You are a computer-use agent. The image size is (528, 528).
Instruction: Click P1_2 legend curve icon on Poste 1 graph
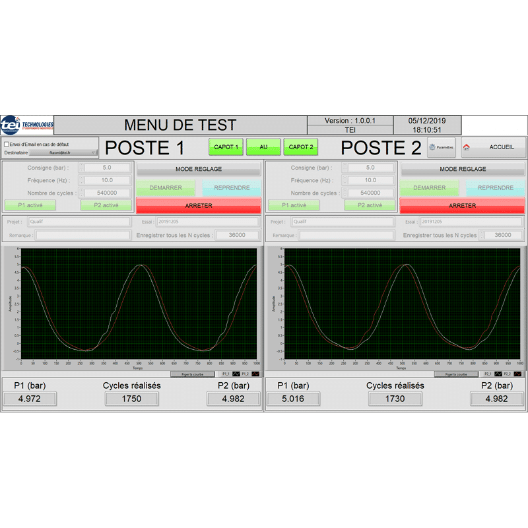tap(256, 374)
